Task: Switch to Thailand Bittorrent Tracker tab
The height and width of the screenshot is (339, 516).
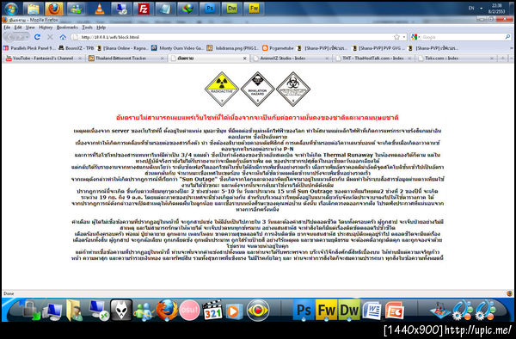Action: [x=126, y=59]
